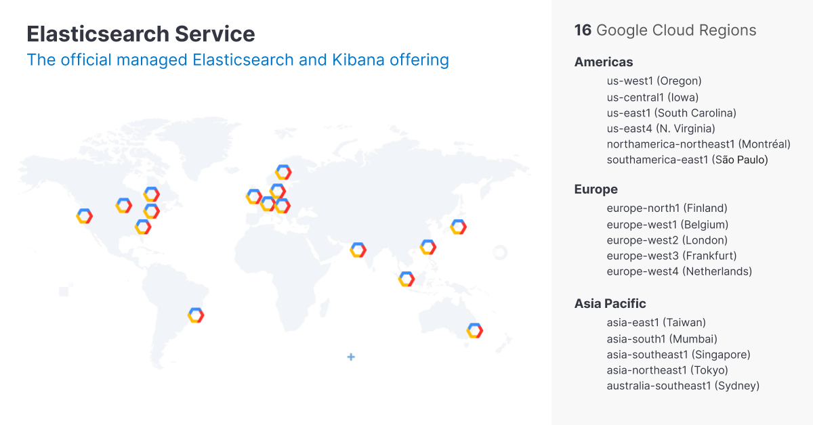Image resolution: width=813 pixels, height=425 pixels.
Task: Click 'asia-northeast1 (Tokyo)' list entry
Action: point(667,370)
